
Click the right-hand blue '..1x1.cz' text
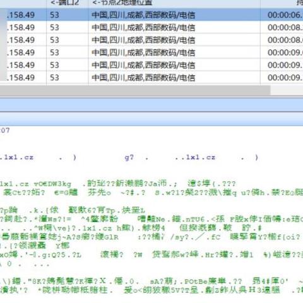[x=195, y=157]
